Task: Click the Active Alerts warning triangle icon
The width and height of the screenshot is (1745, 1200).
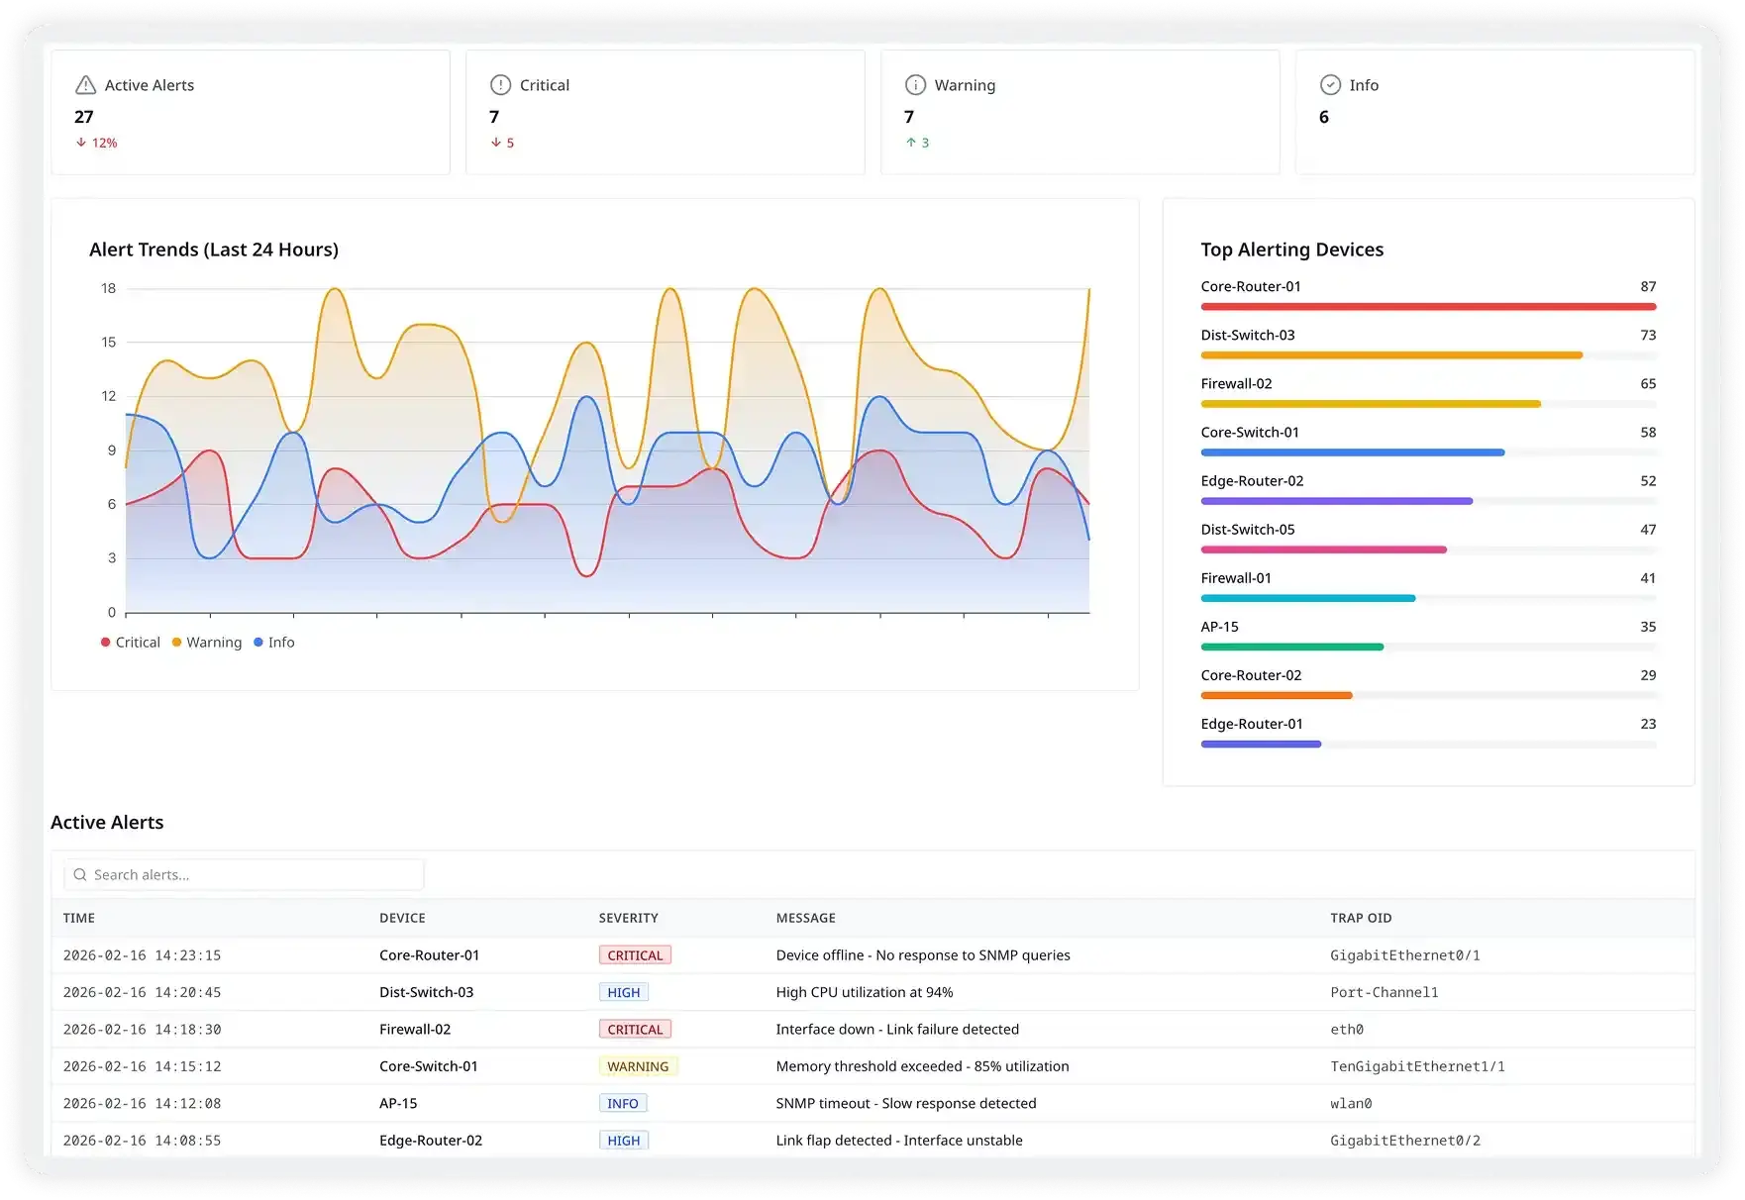Action: coord(85,85)
